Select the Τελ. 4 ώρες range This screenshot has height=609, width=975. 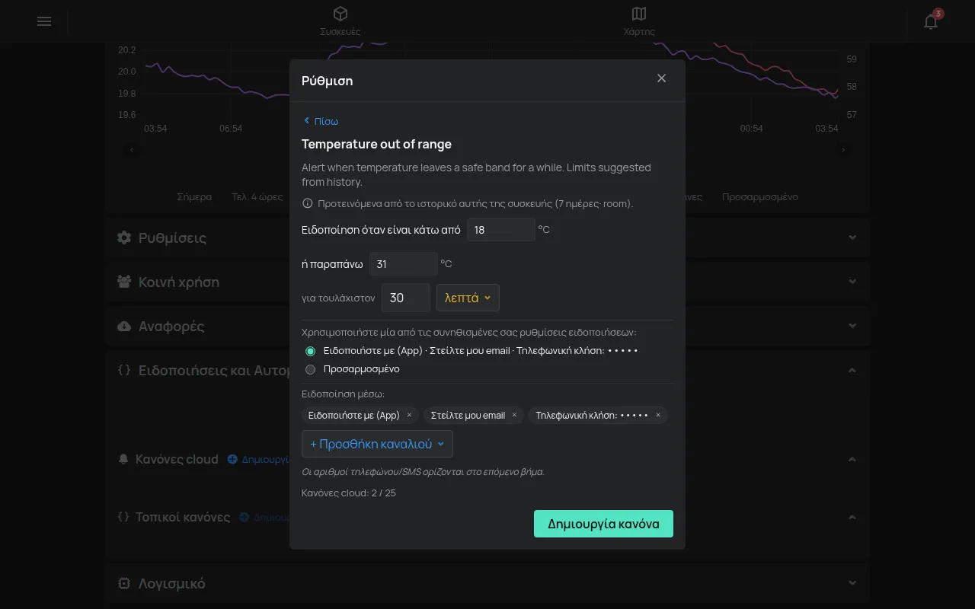257,196
